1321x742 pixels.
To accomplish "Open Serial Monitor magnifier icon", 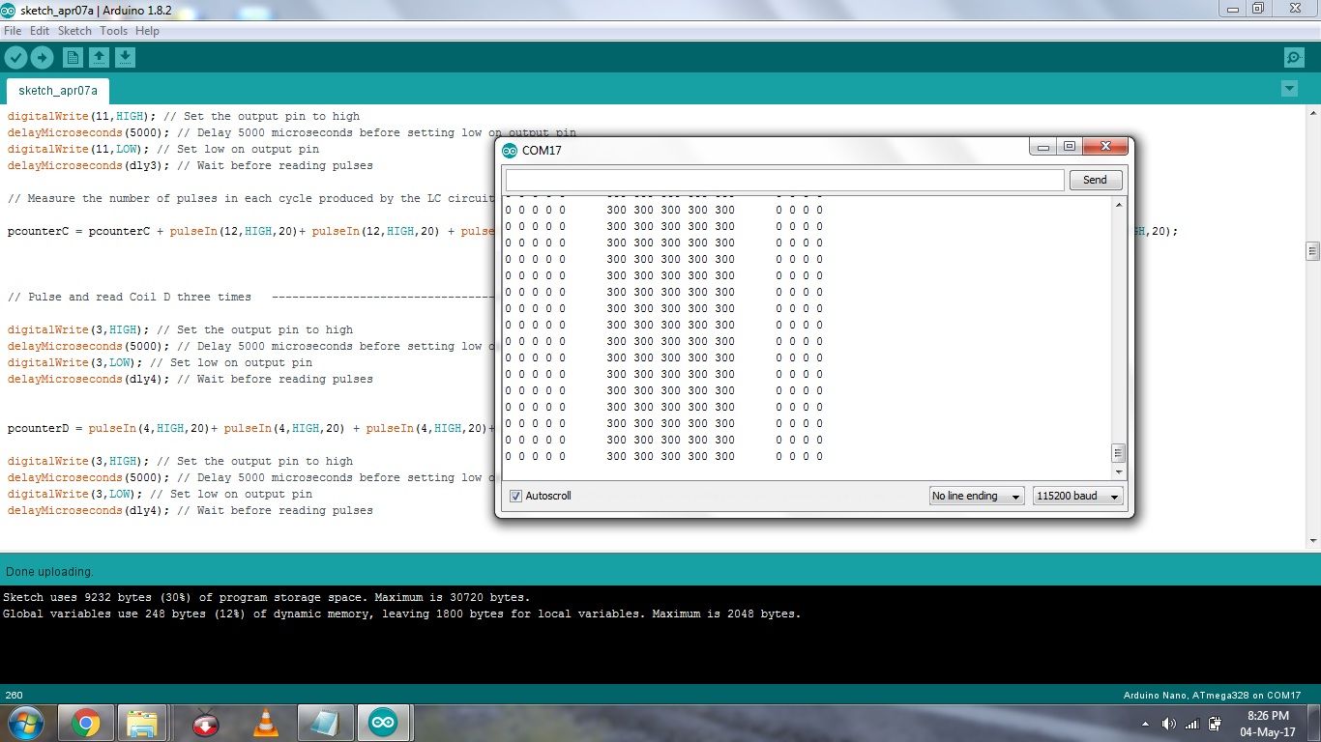I will tap(1294, 58).
